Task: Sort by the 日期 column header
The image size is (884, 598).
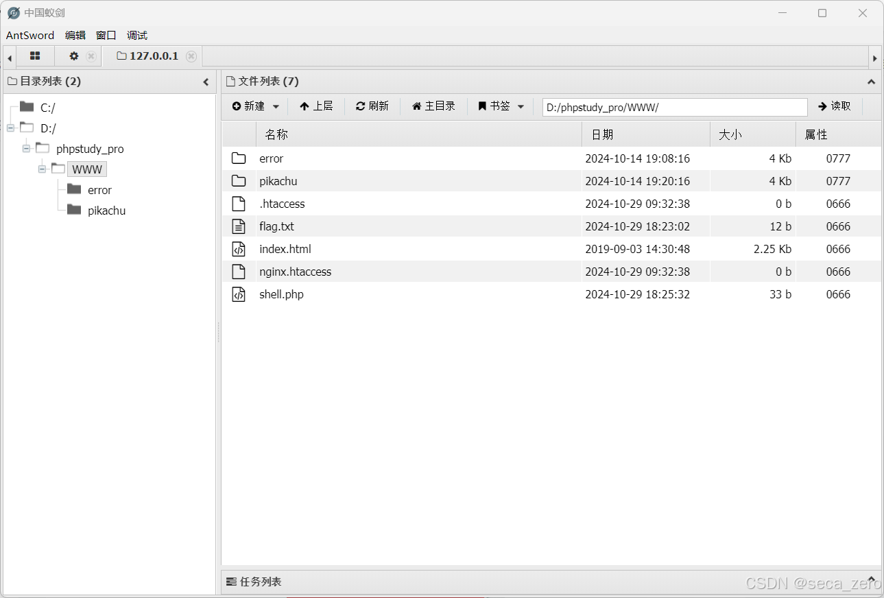Action: 646,134
